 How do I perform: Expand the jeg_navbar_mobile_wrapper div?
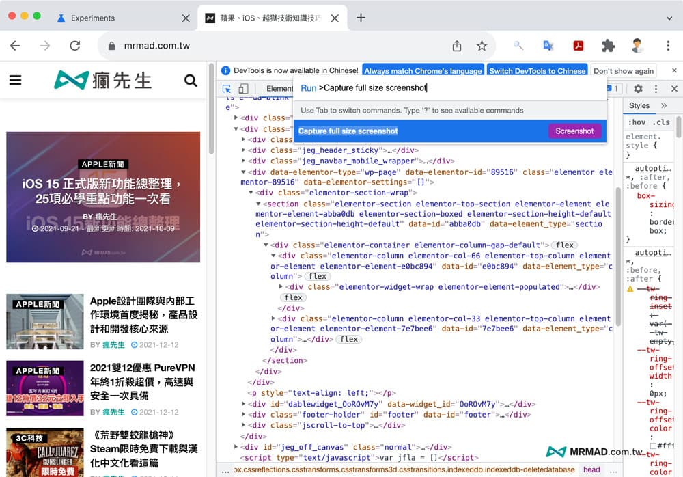point(243,161)
